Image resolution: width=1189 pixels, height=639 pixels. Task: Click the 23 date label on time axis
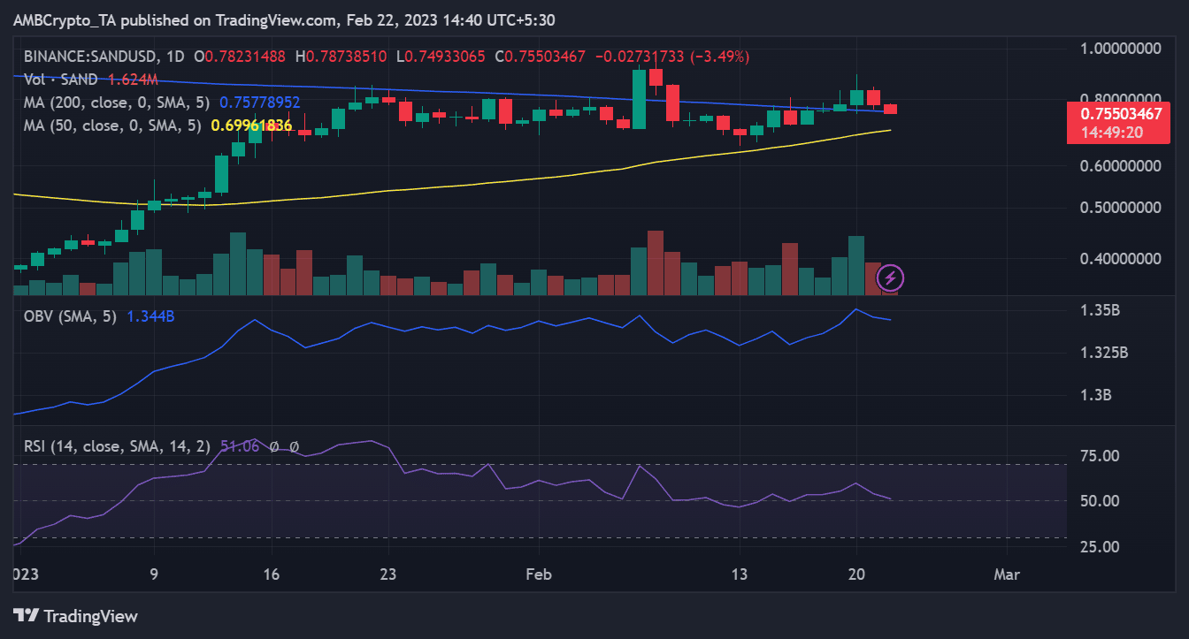point(388,574)
